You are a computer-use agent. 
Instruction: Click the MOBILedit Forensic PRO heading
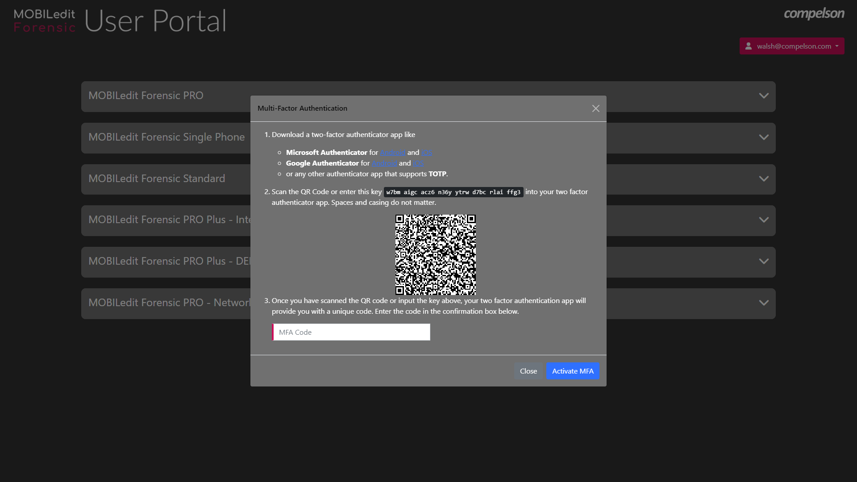(146, 96)
